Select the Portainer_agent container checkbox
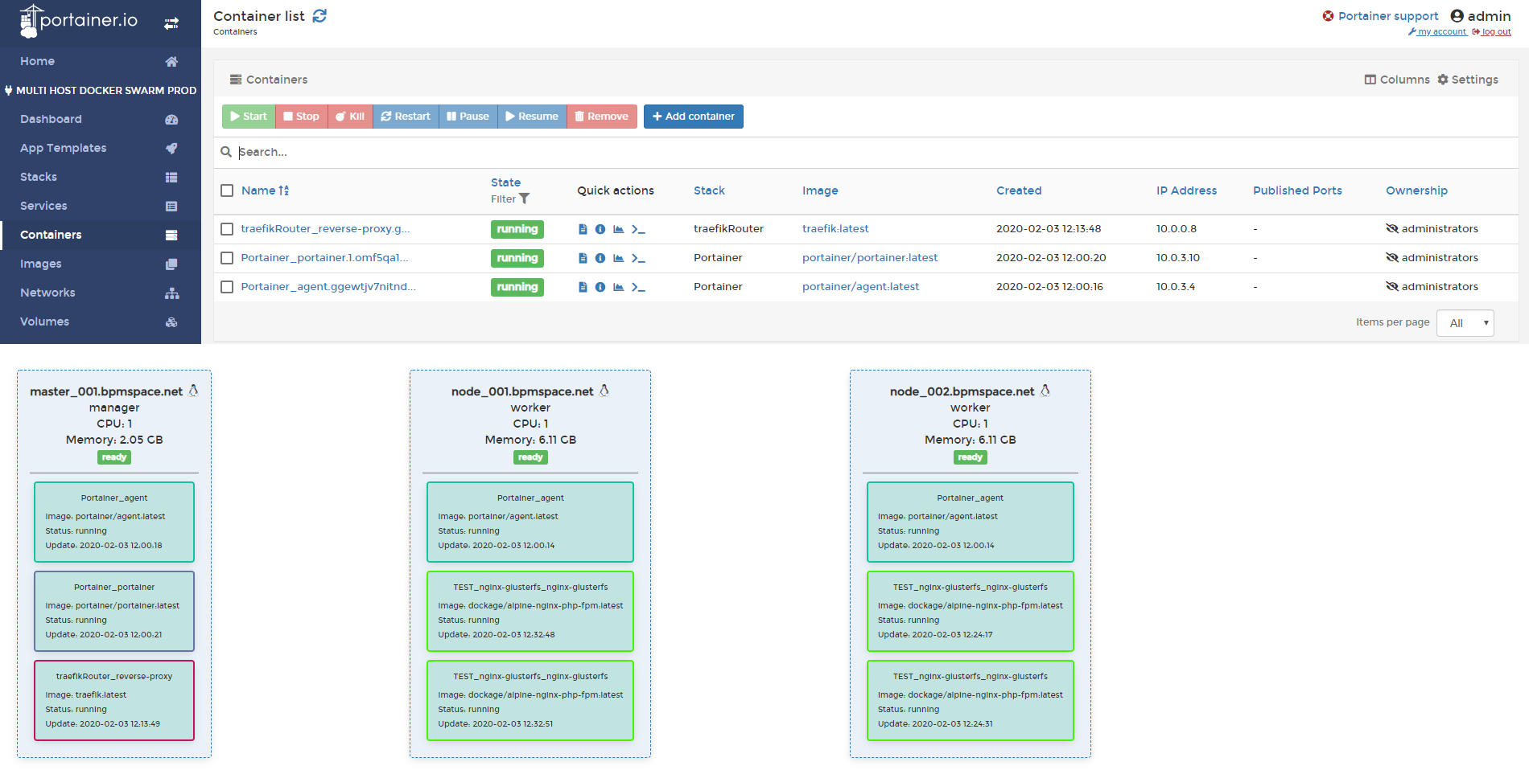 [227, 287]
